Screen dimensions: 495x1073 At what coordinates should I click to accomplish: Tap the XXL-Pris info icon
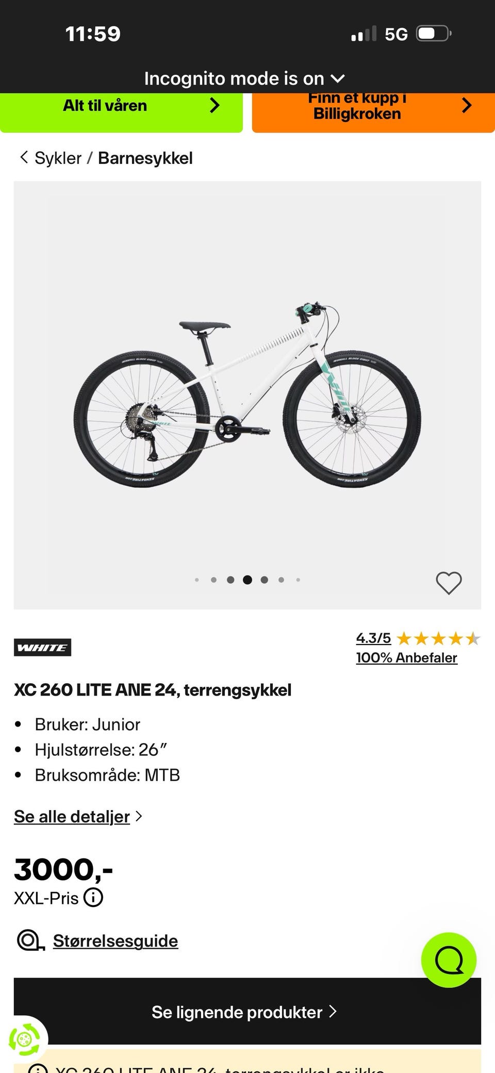click(93, 897)
